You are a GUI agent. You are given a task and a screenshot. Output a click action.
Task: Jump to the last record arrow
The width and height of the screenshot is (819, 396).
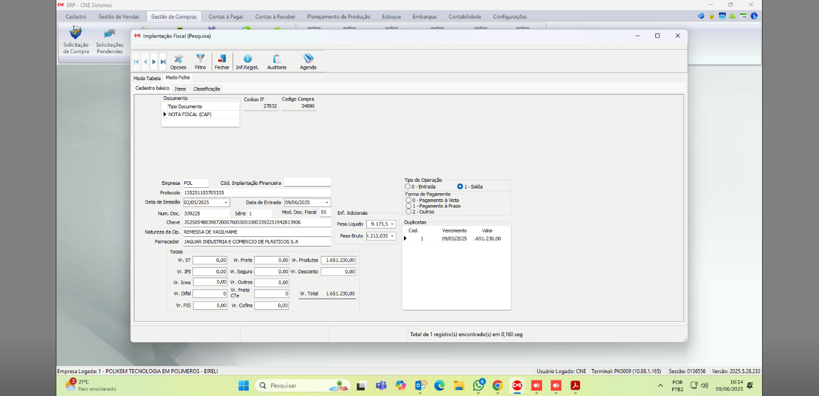pos(162,62)
